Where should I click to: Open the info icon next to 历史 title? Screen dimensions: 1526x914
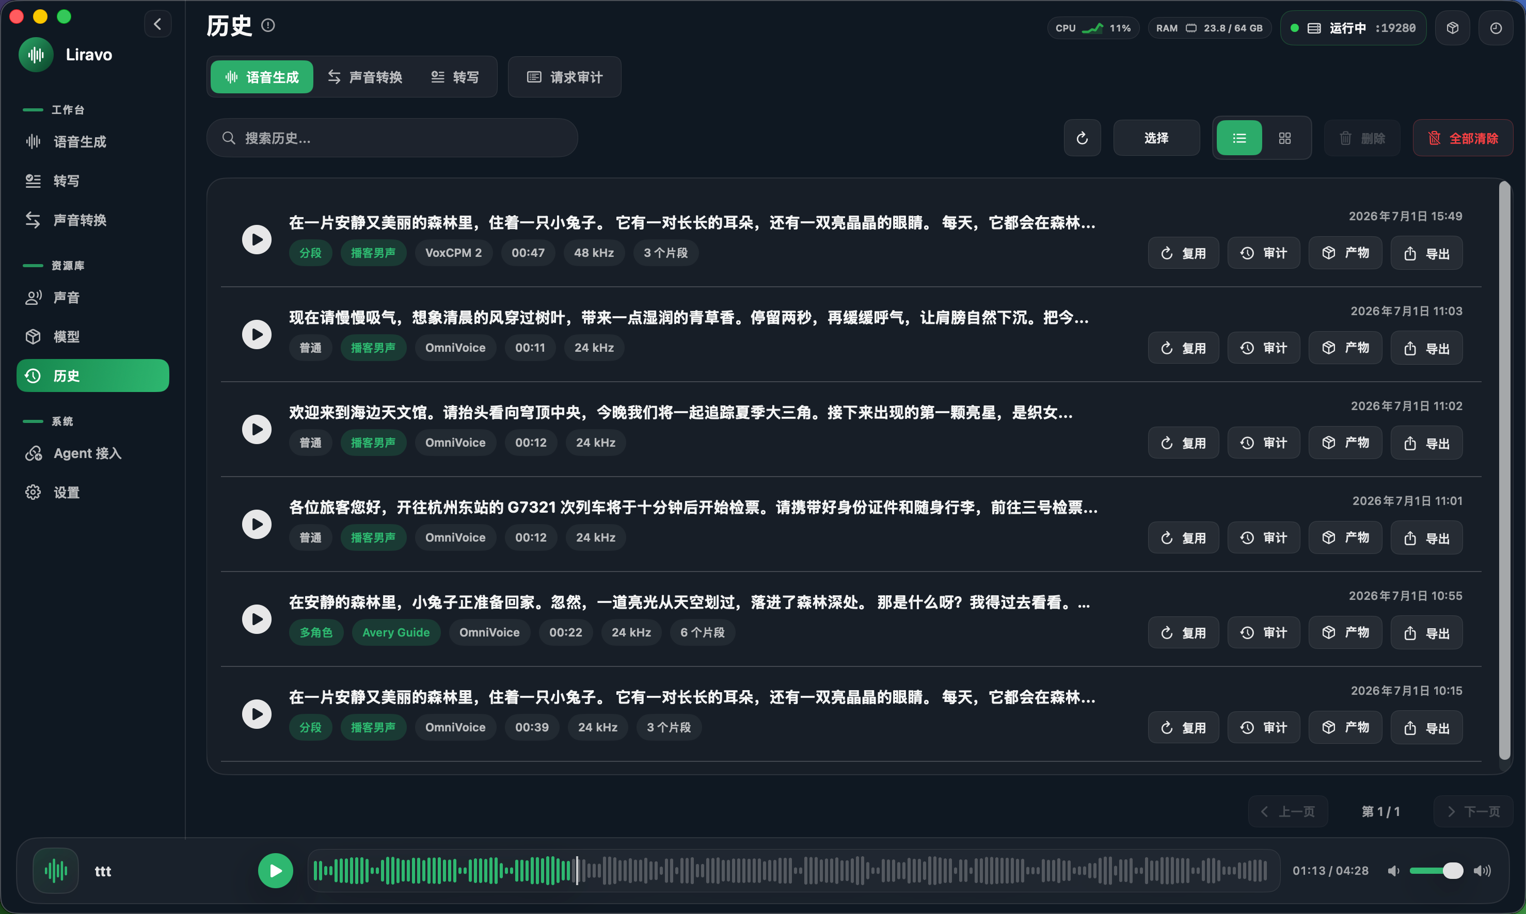click(x=268, y=25)
